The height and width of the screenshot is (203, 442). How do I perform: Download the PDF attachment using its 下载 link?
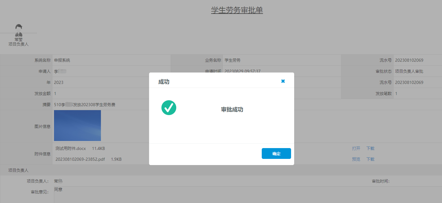tap(370, 159)
